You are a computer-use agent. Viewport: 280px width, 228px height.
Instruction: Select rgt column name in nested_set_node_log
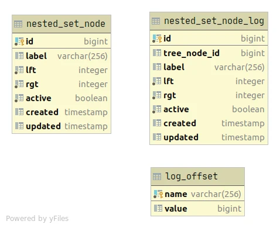pos(170,95)
